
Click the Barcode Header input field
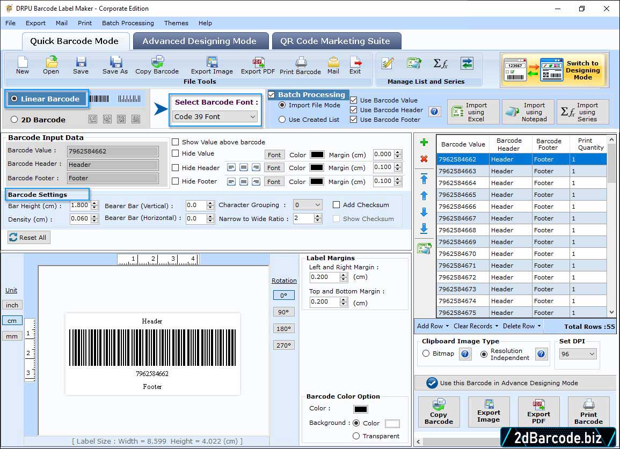click(x=113, y=165)
